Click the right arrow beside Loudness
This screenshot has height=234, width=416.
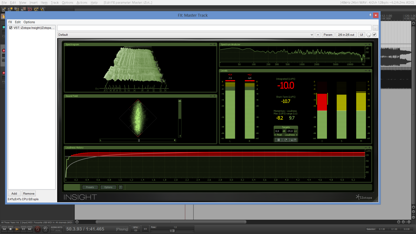tap(296, 135)
